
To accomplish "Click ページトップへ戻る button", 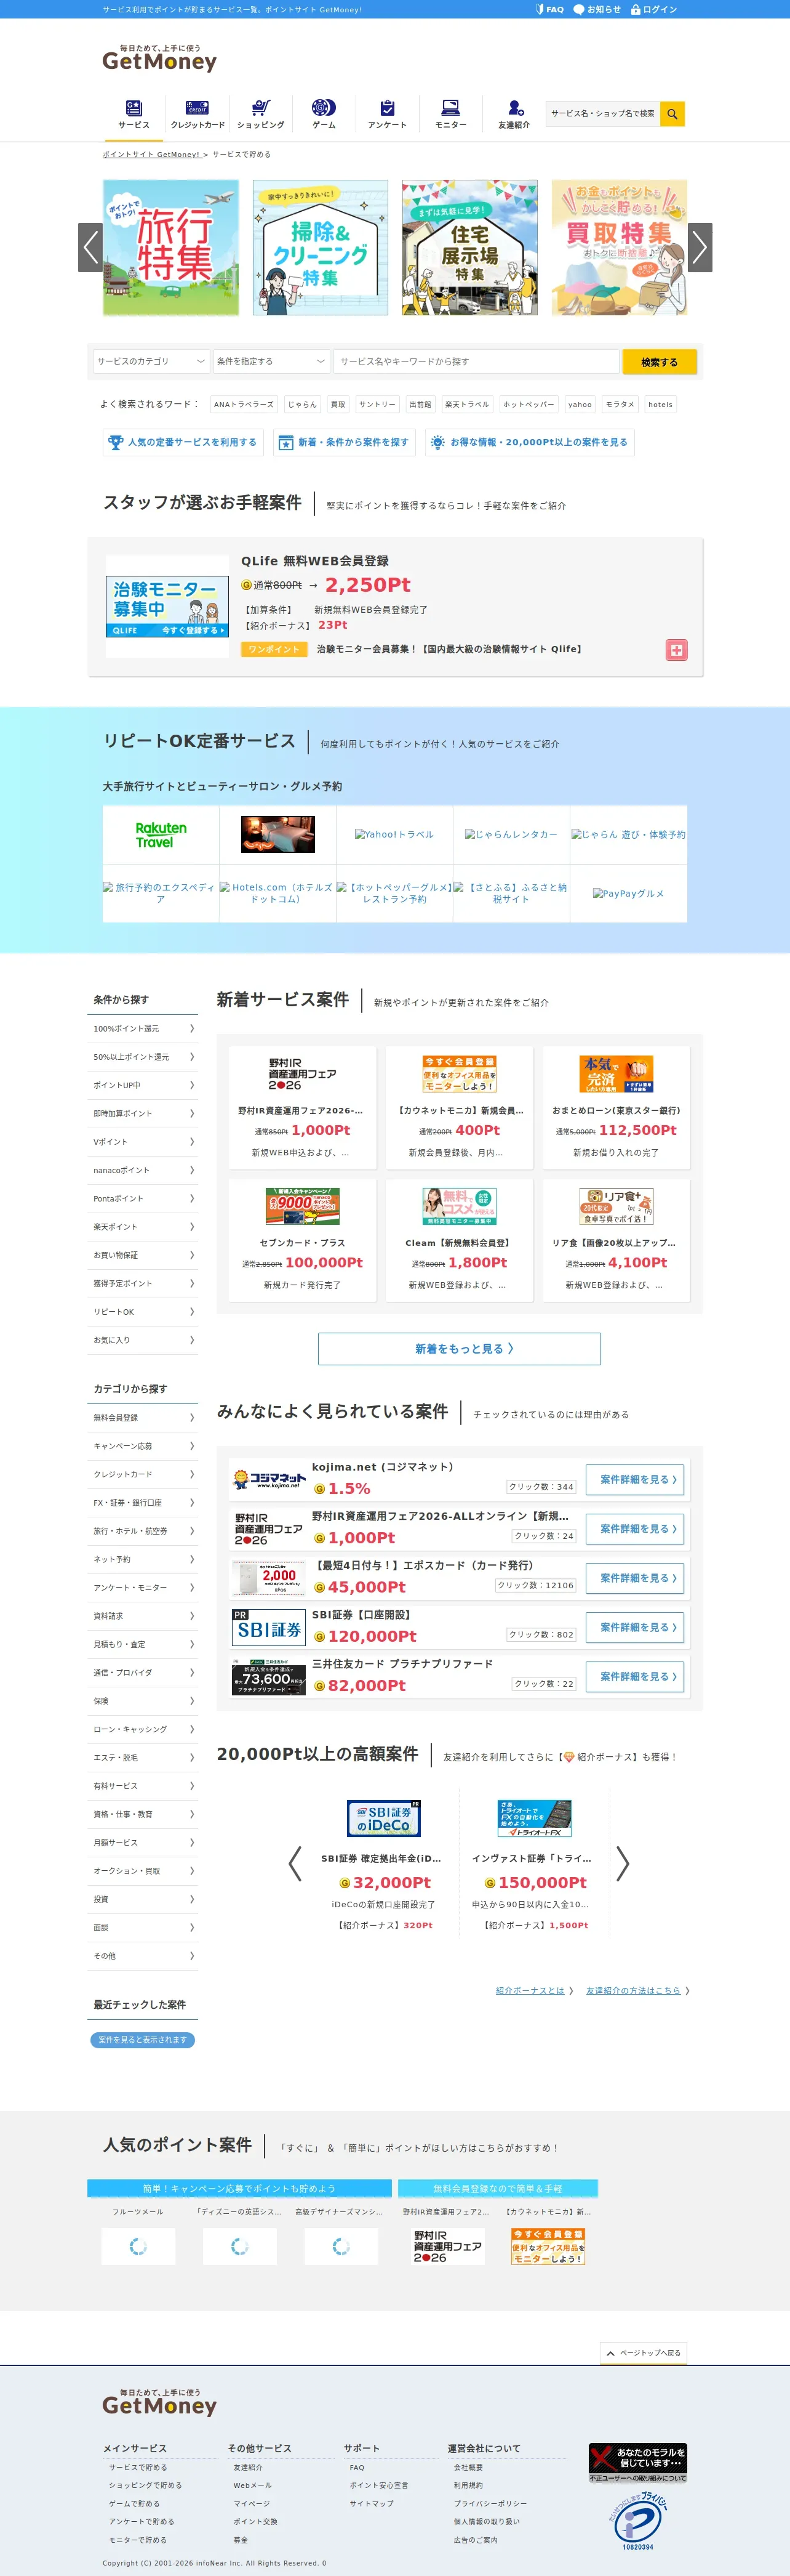I will pos(644,2353).
